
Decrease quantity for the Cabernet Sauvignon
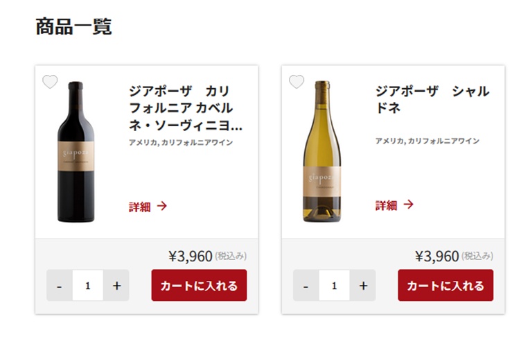(60, 286)
